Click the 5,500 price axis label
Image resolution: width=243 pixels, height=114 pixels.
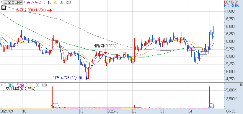click(230, 57)
